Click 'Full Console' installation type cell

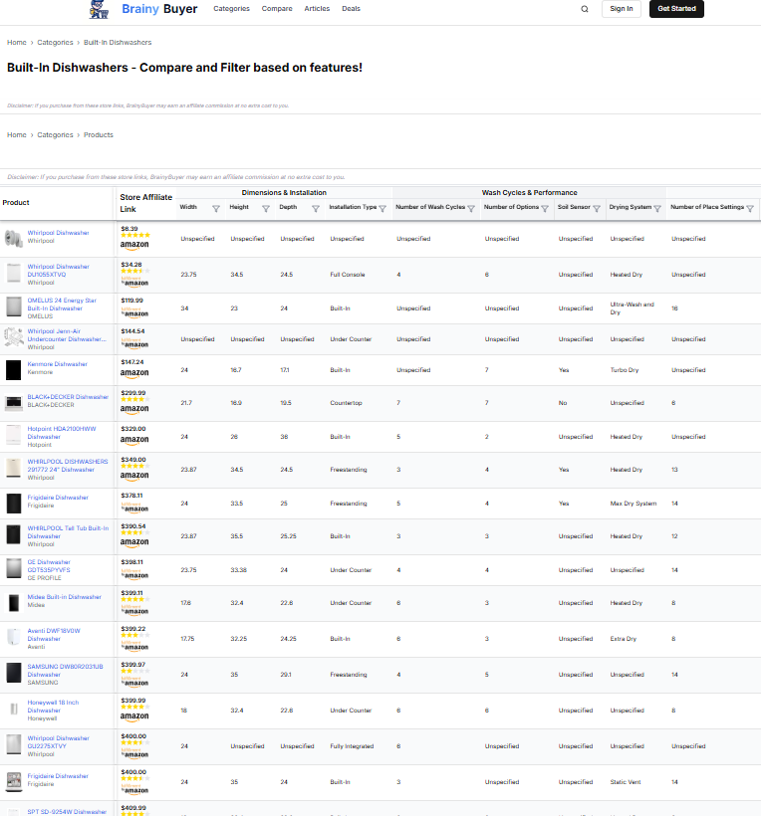348,275
